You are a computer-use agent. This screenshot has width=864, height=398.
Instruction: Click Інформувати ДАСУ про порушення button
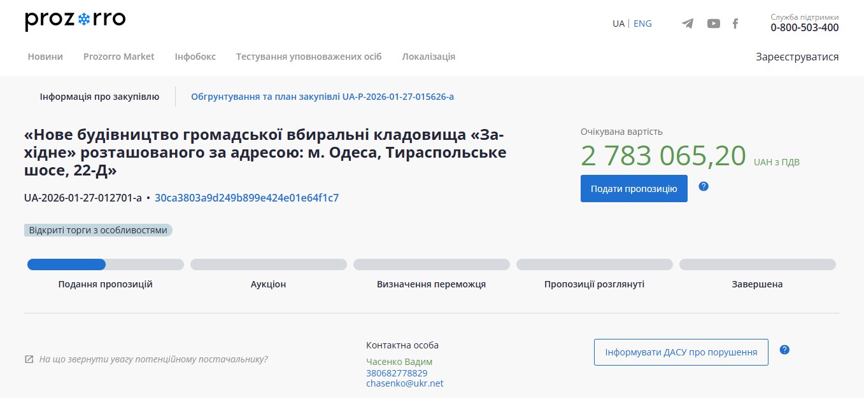click(x=681, y=352)
